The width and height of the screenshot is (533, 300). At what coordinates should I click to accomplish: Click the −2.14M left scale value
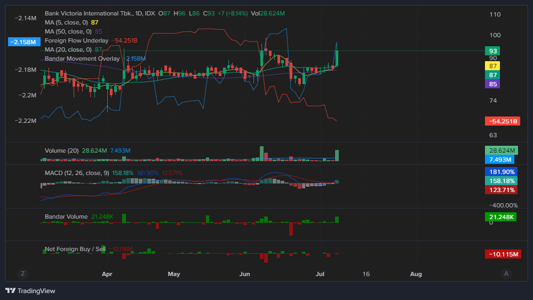tap(26, 18)
